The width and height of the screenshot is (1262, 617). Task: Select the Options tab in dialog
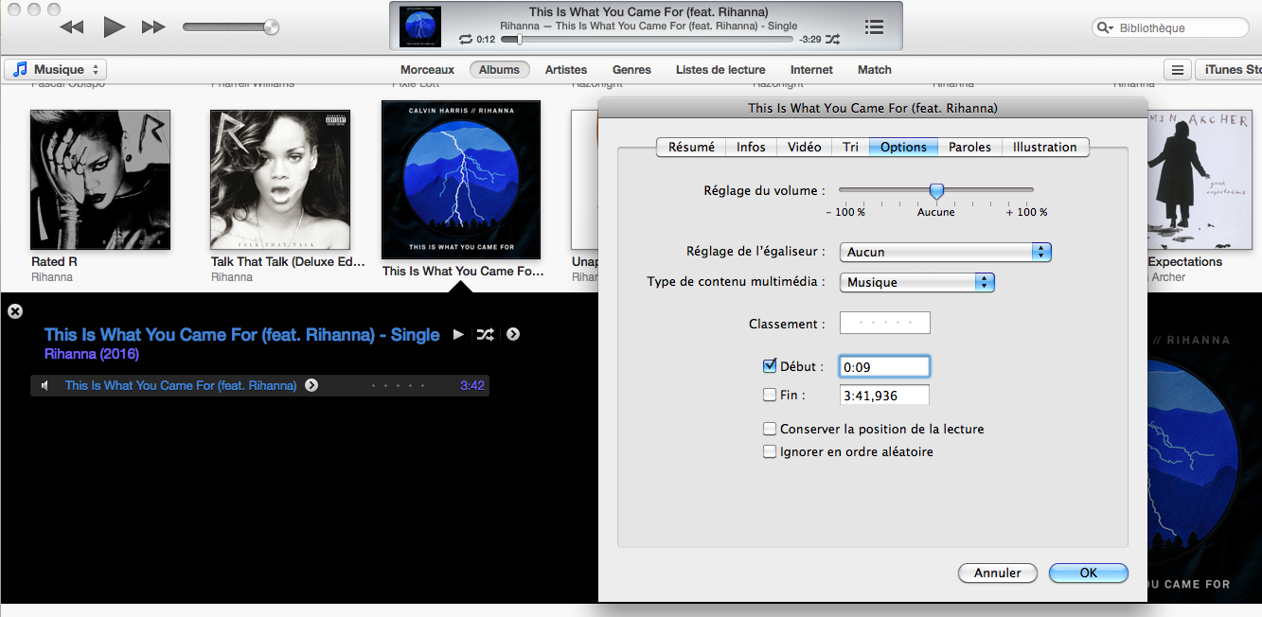(x=903, y=147)
